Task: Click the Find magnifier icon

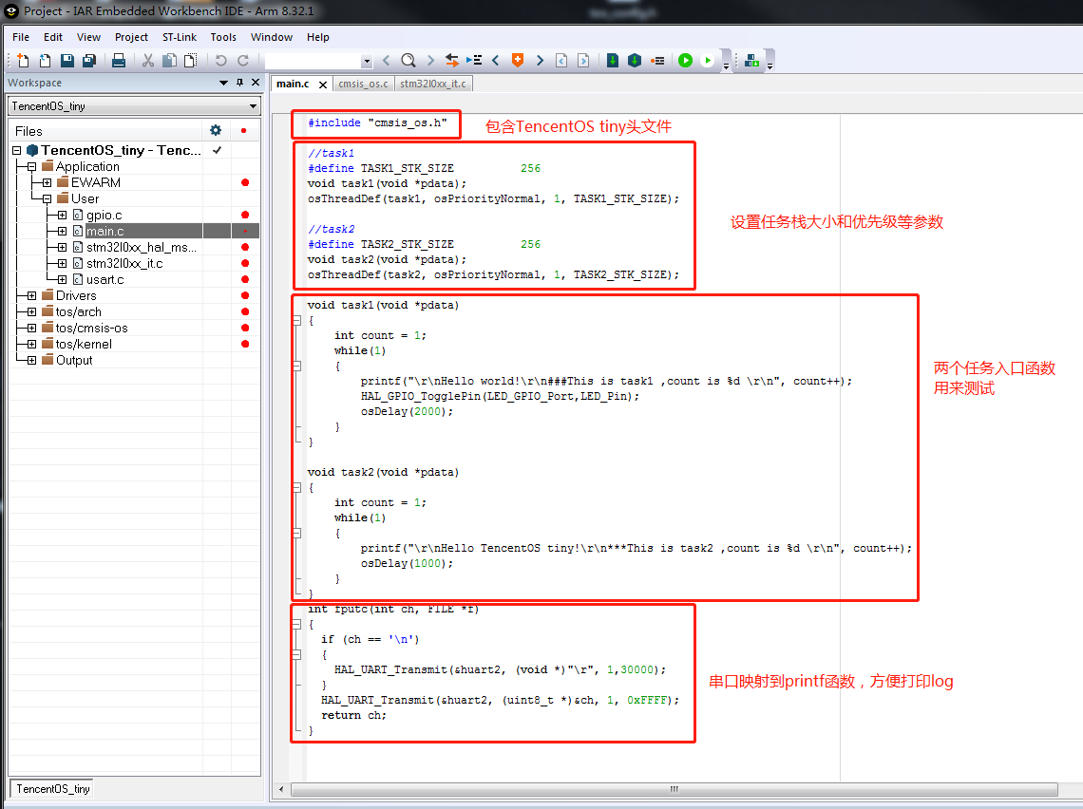Action: click(x=408, y=61)
